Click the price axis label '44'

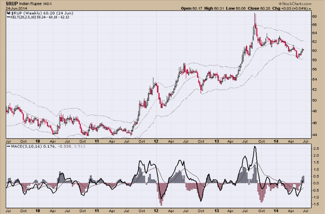[x=315, y=135]
